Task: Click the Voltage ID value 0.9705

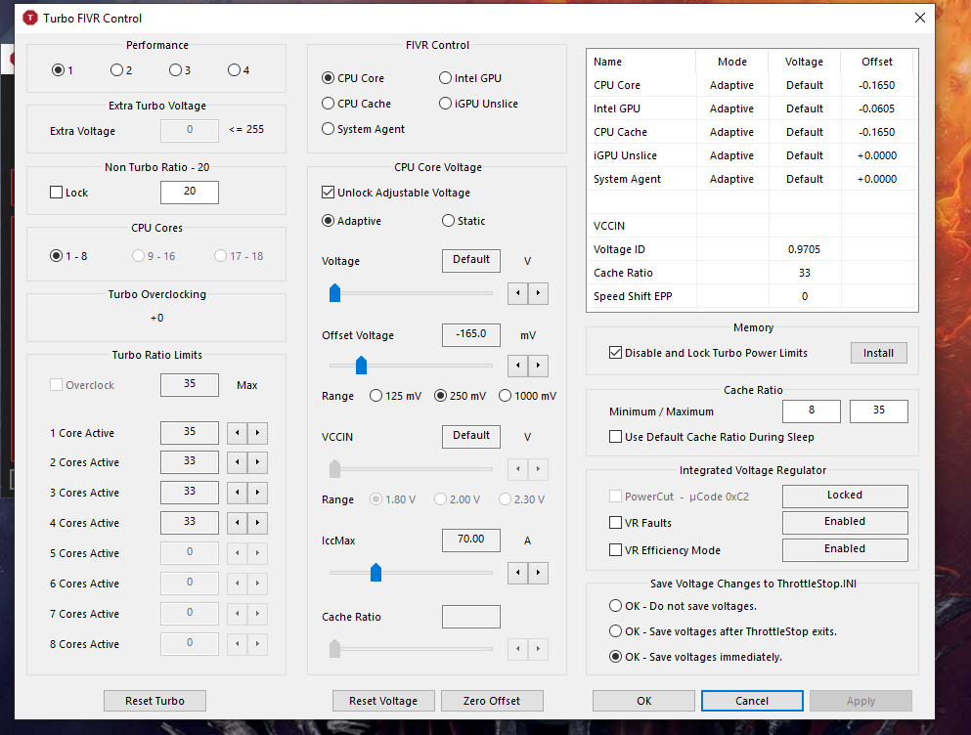Action: (x=805, y=249)
